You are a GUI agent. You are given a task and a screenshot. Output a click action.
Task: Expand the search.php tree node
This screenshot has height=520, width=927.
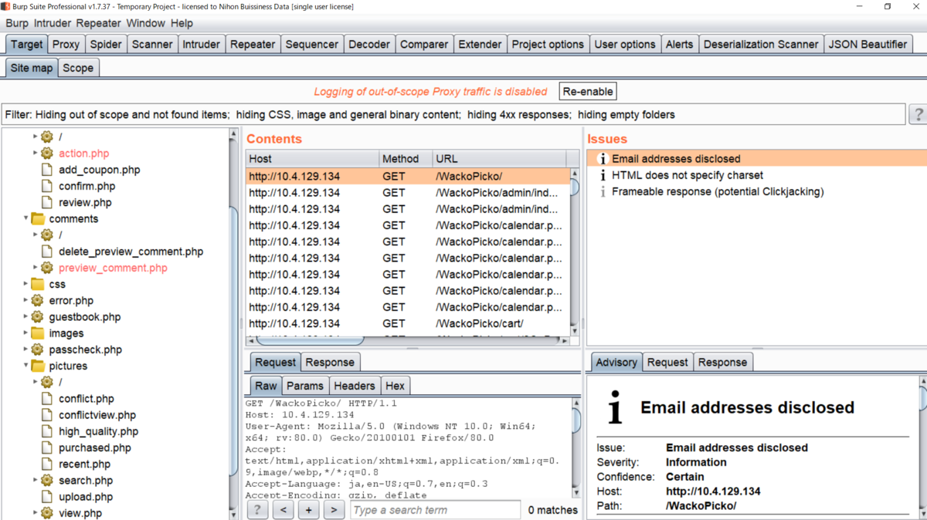click(x=36, y=481)
